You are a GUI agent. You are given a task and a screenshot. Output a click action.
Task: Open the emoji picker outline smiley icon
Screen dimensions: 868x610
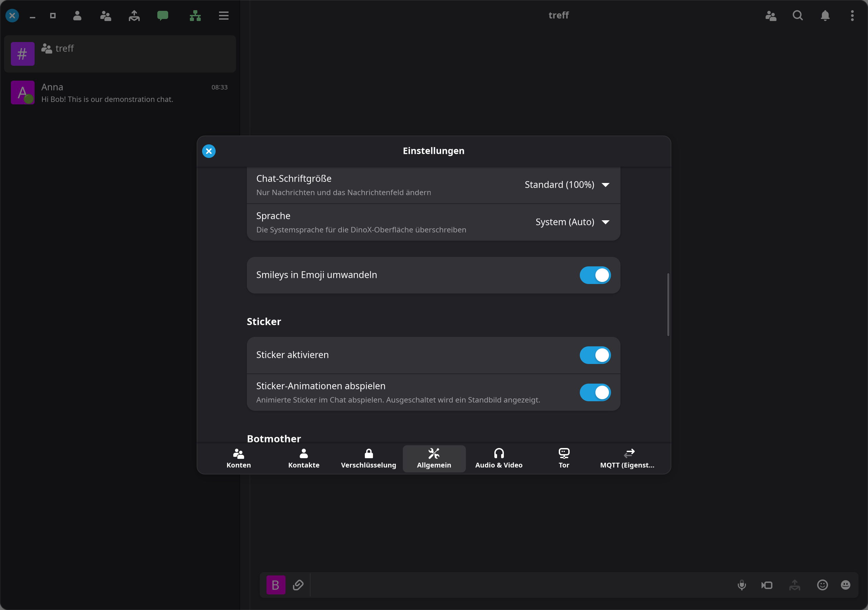[823, 585]
